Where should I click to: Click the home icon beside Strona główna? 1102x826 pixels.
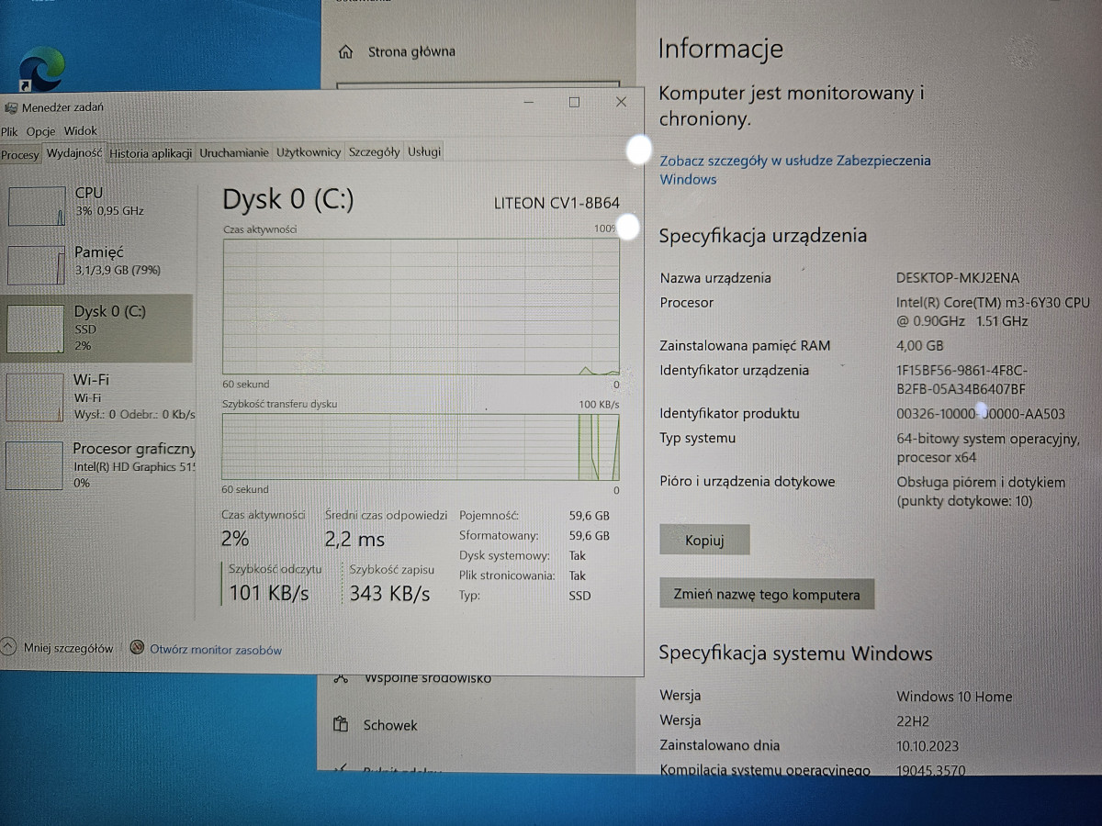coord(346,51)
